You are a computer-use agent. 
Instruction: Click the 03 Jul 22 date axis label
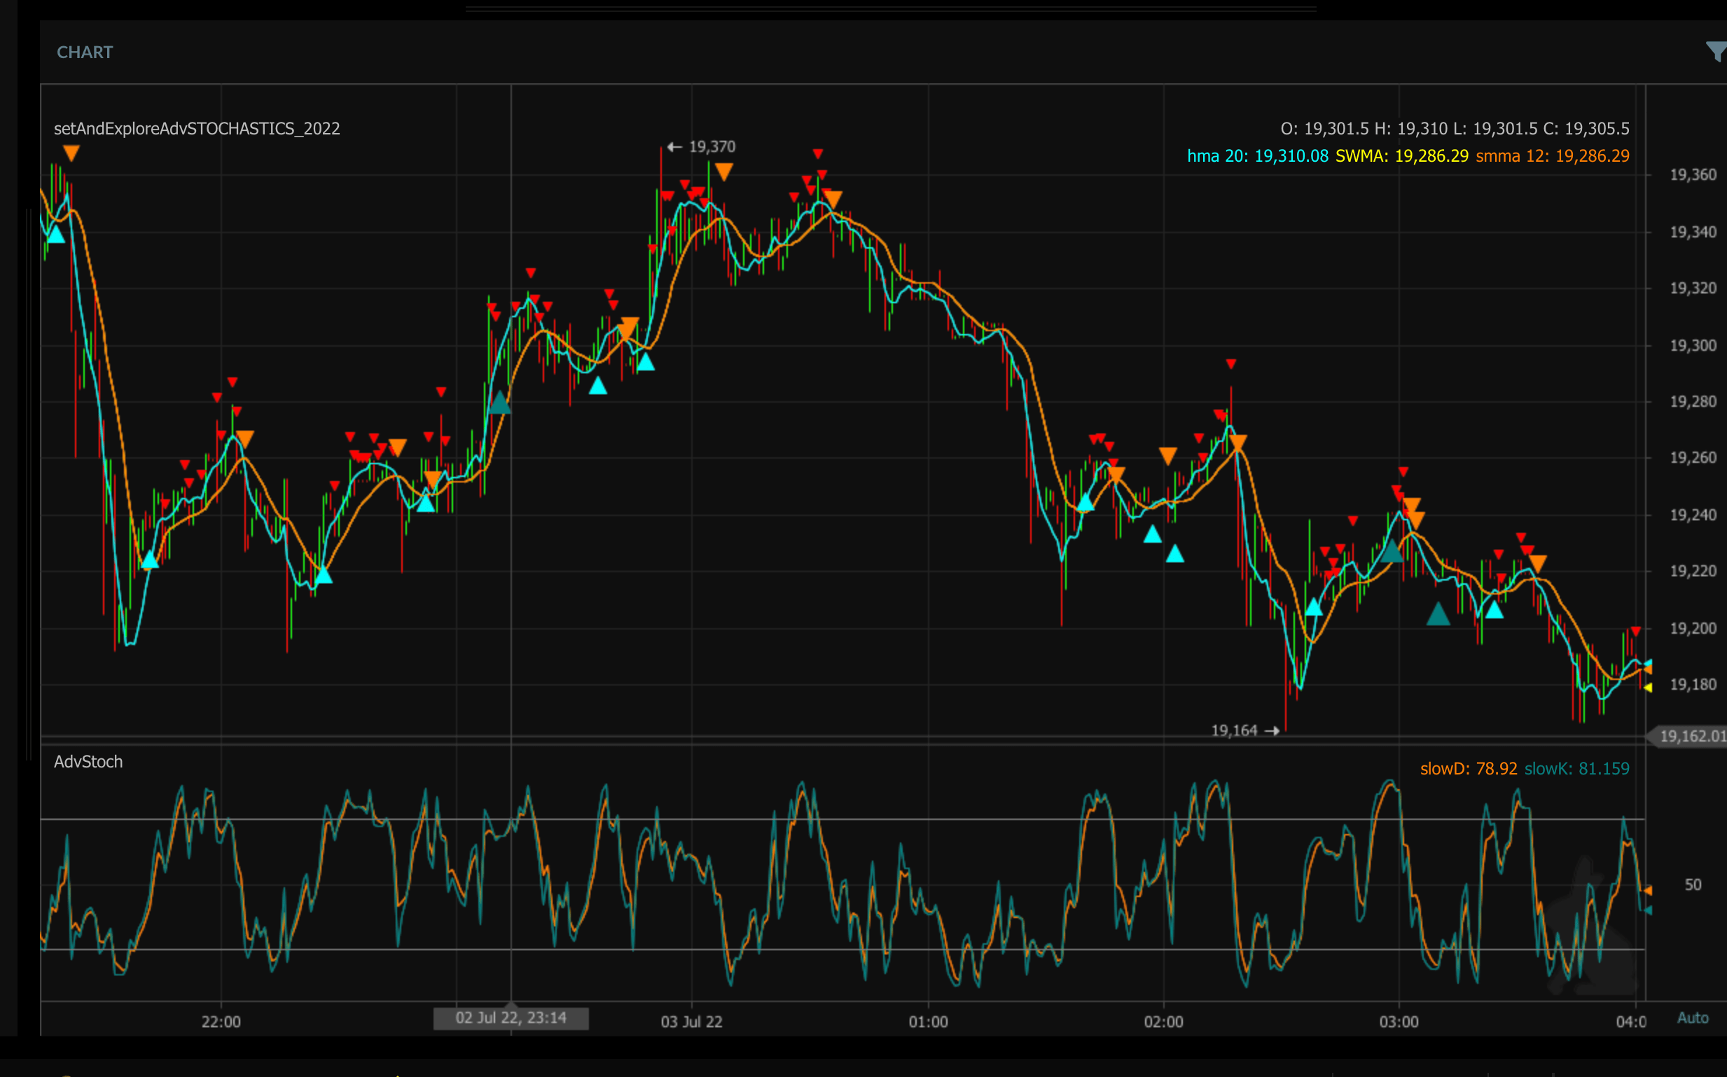click(x=691, y=1022)
